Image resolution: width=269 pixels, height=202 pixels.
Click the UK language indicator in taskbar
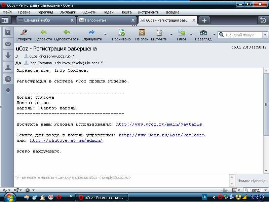click(x=204, y=197)
